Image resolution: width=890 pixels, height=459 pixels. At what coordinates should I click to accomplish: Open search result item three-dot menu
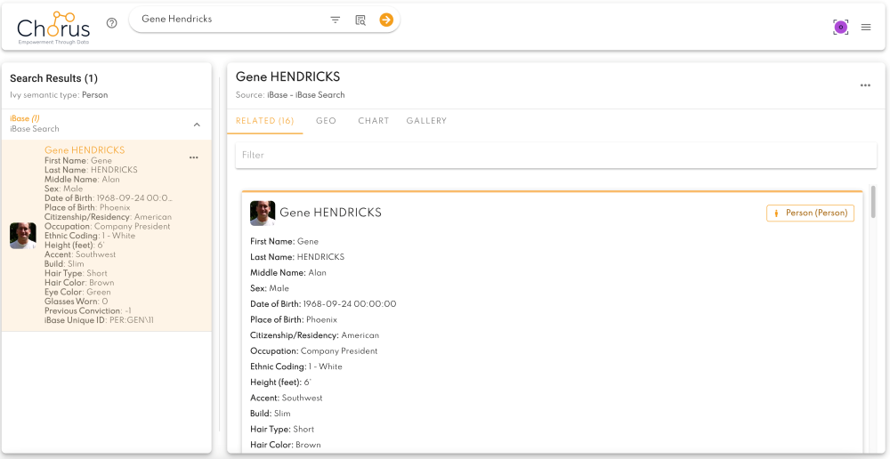pyautogui.click(x=193, y=157)
